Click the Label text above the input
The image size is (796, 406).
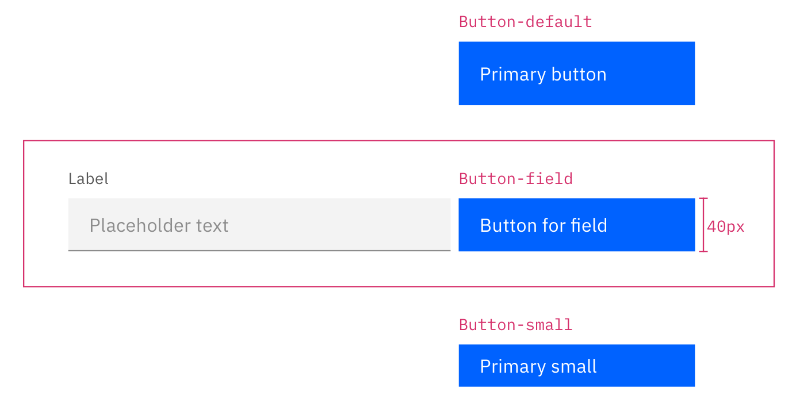[89, 179]
